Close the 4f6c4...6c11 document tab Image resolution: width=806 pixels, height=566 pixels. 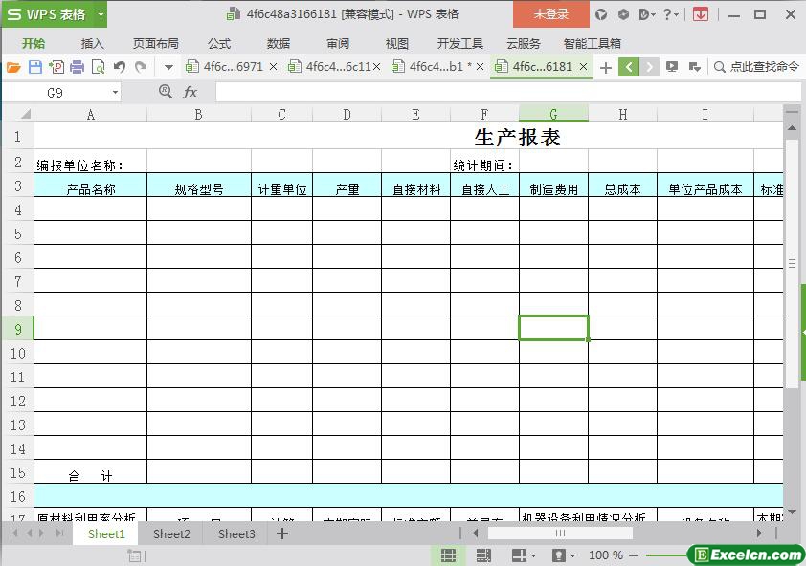(377, 67)
